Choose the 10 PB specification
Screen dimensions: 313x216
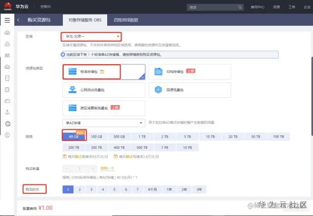click(x=187, y=148)
